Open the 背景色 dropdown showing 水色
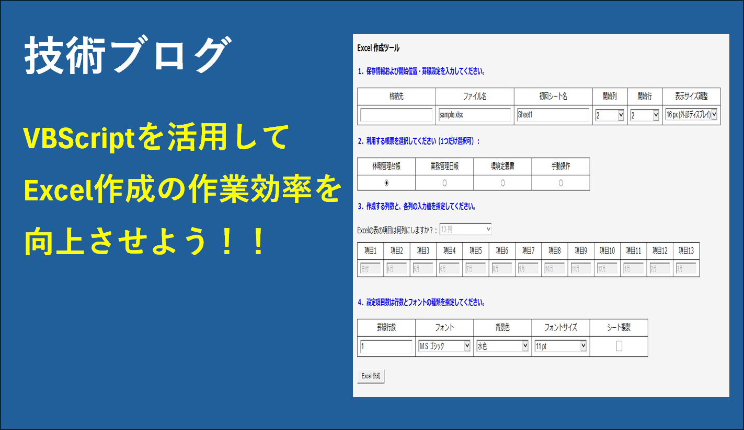 (x=502, y=347)
